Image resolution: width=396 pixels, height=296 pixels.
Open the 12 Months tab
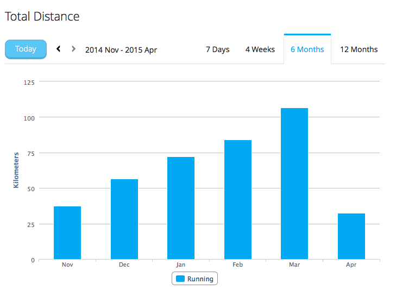click(x=359, y=49)
